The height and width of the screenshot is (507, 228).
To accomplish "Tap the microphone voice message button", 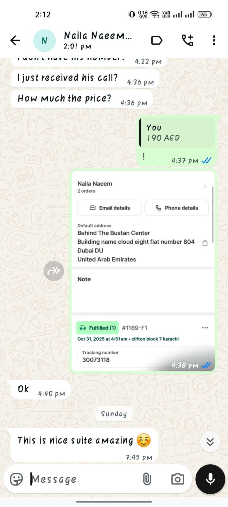I will 210,479.
